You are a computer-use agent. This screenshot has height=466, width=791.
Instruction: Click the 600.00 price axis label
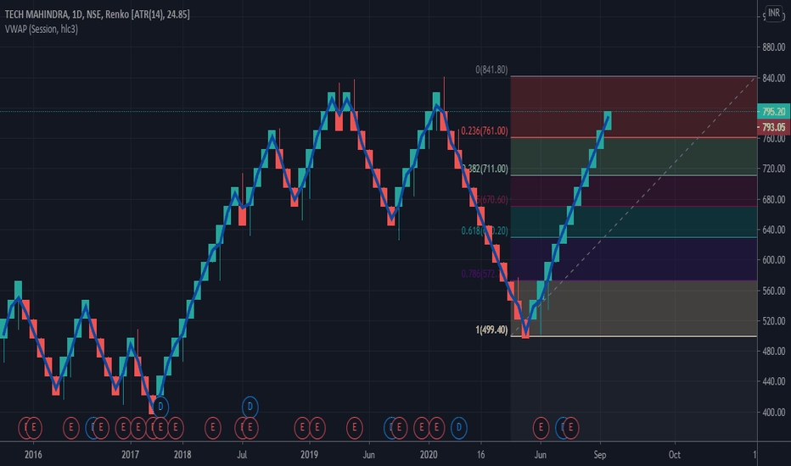774,260
